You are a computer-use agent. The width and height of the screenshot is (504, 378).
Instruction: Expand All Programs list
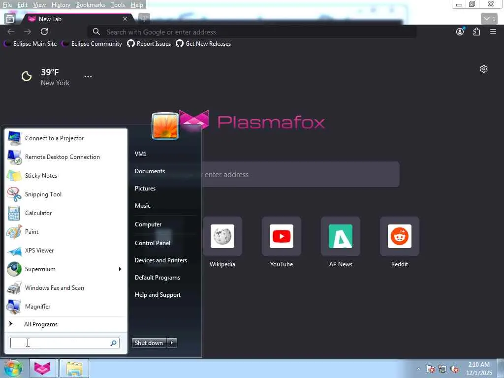pyautogui.click(x=65, y=324)
